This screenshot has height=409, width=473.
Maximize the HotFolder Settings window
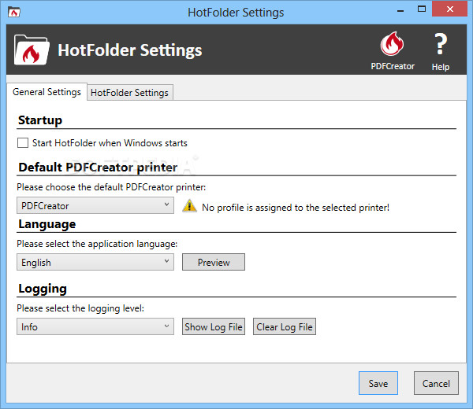[422, 9]
